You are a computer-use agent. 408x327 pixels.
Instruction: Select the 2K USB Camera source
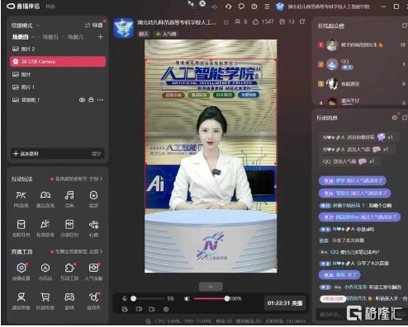tap(58, 62)
